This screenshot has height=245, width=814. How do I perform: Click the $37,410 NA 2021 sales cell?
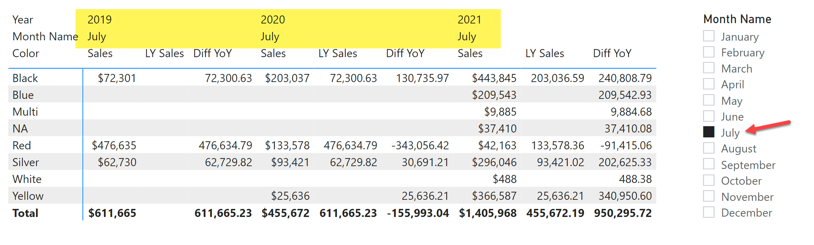[x=497, y=129]
